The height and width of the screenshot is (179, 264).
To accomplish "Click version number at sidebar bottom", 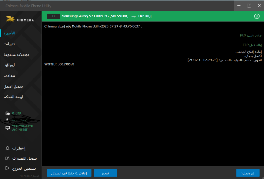I will pos(29,176).
